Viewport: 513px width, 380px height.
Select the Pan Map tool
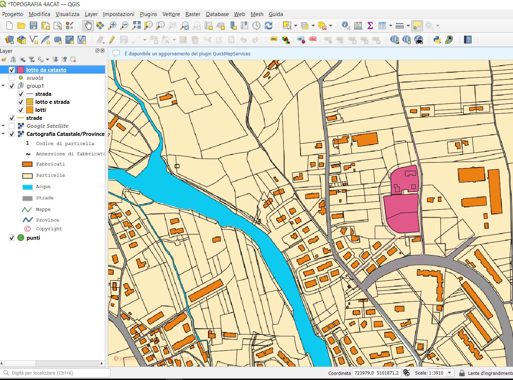[x=88, y=26]
